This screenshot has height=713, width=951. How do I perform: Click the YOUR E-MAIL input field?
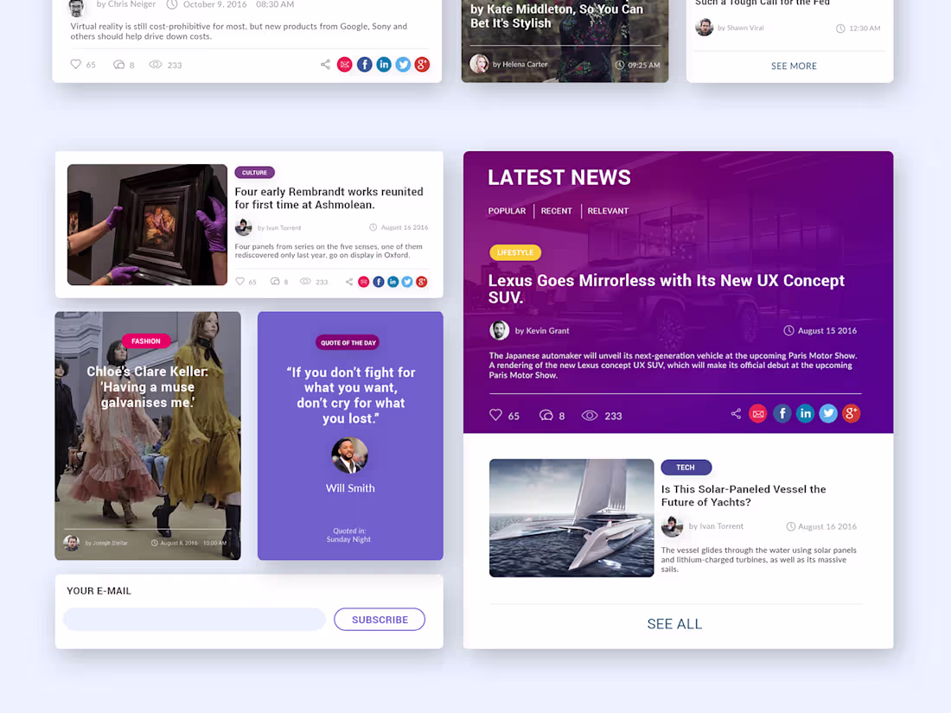click(x=194, y=619)
